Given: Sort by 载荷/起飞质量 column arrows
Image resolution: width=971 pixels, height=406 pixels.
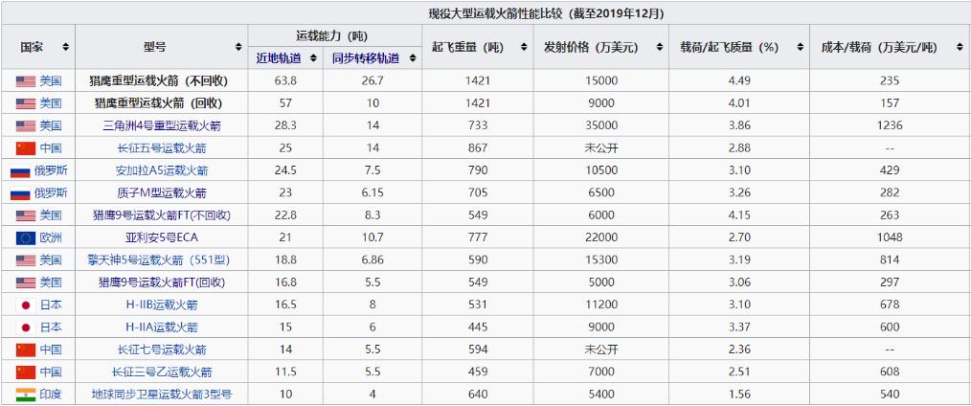Looking at the screenshot, I should (801, 47).
